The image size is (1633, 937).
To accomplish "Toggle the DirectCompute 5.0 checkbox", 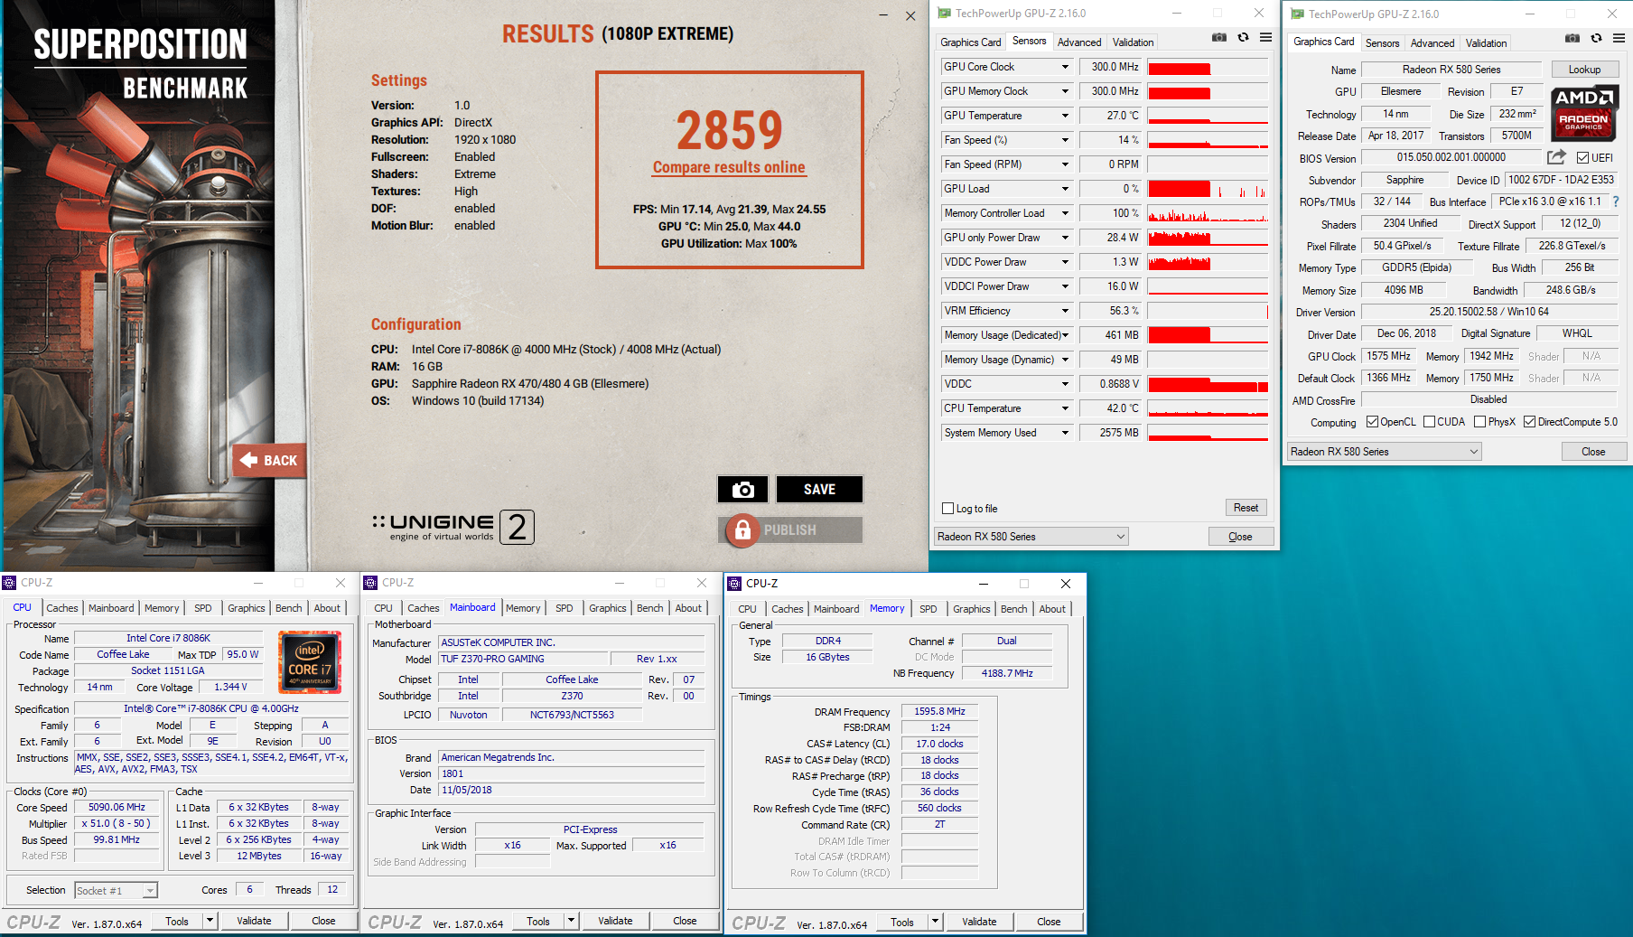I will [x=1529, y=422].
